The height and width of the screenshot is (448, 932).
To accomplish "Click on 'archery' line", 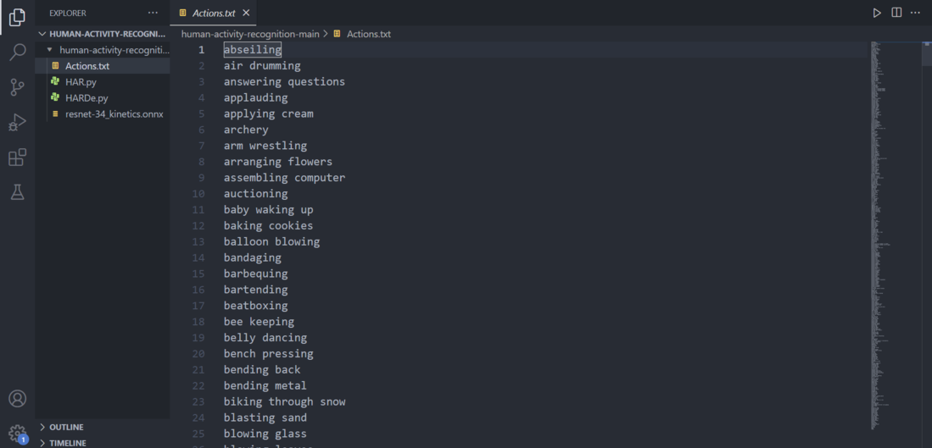I will 246,130.
